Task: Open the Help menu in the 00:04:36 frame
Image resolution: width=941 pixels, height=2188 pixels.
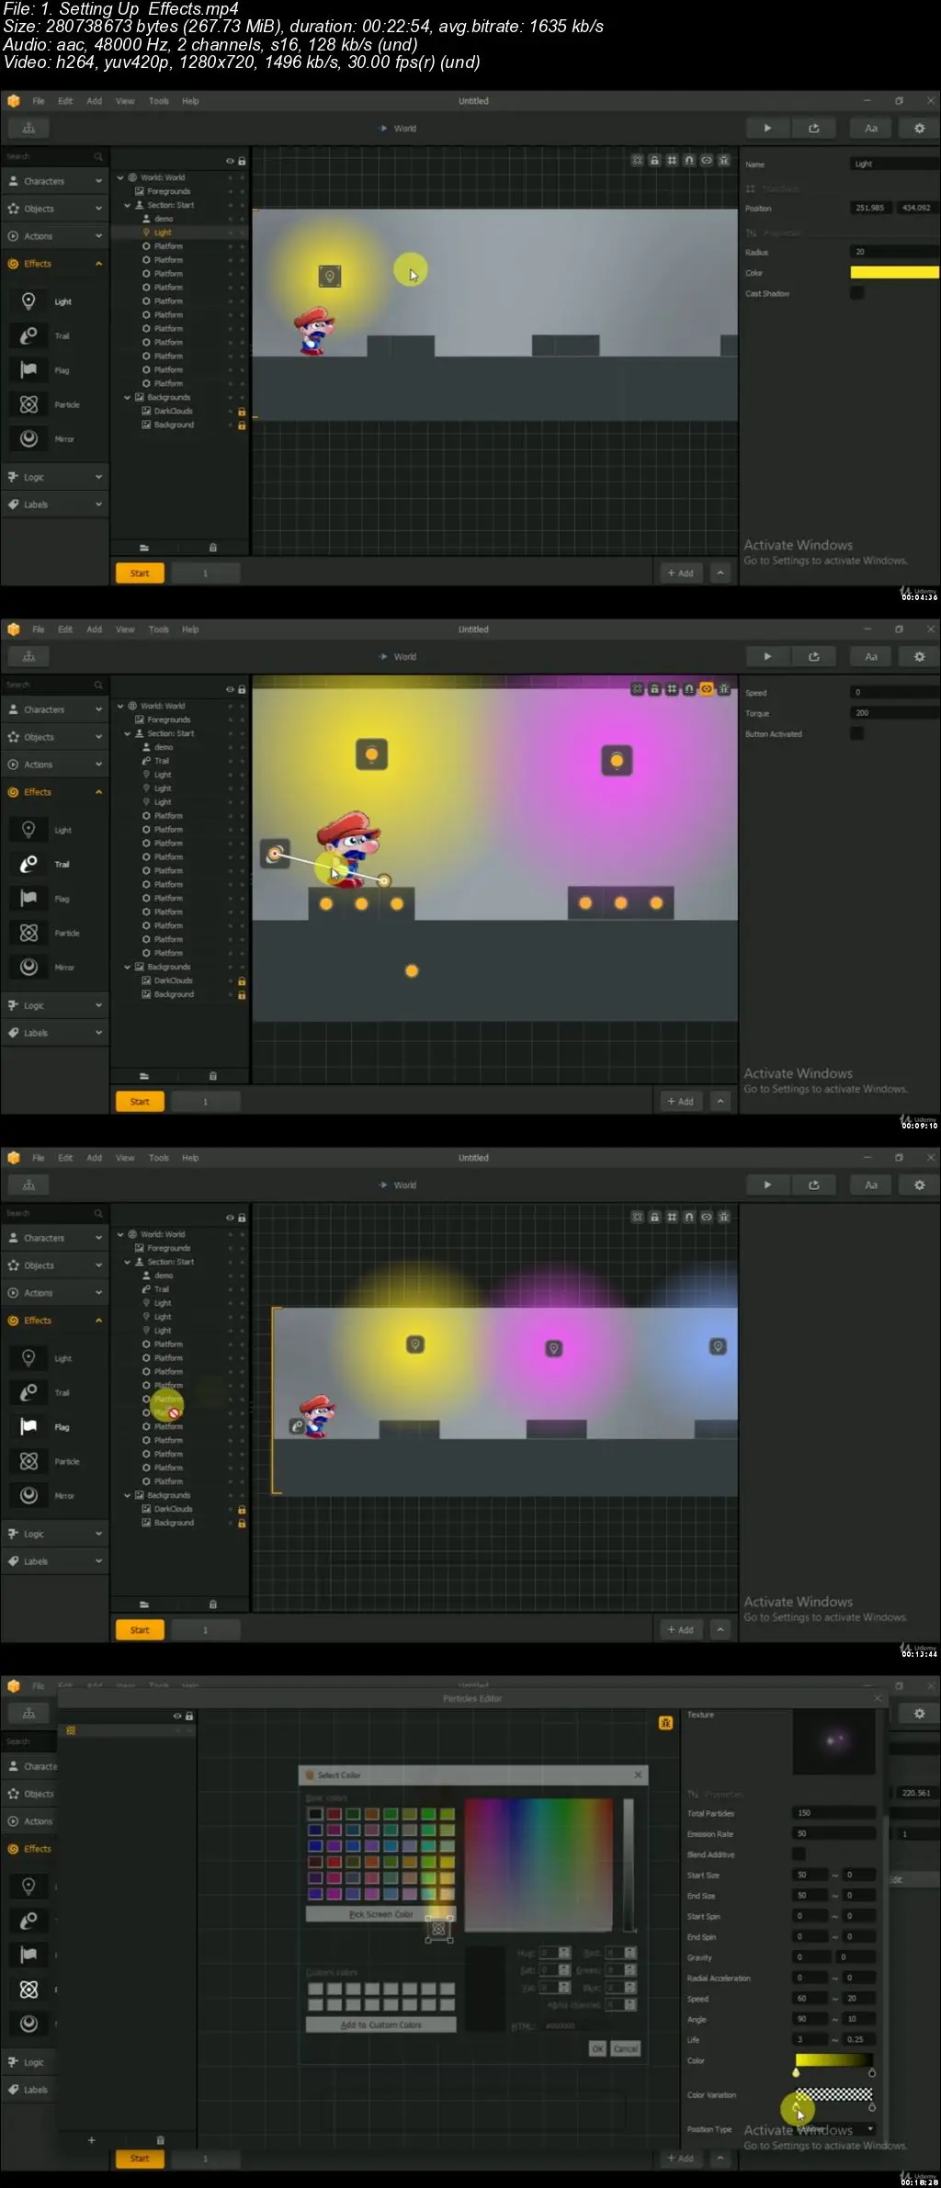Action: point(190,101)
